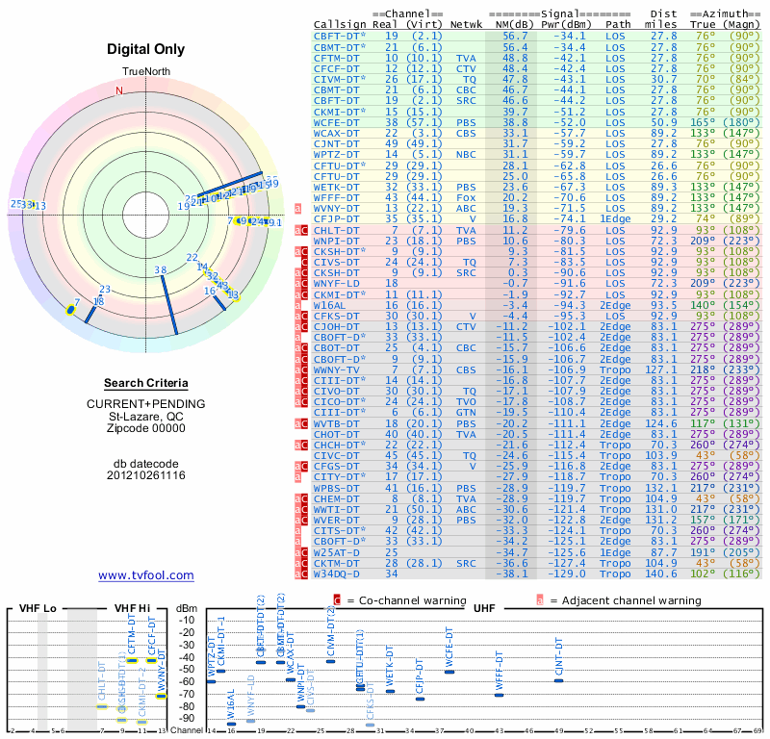Select the WNYF-LD callsign in the table
This screenshot has height=739, width=770.
pyautogui.click(x=337, y=283)
